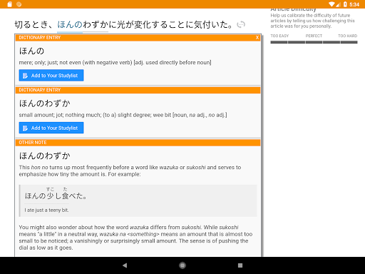Tap the SD card notification icon
This screenshot has height=274, width=365.
9,4
